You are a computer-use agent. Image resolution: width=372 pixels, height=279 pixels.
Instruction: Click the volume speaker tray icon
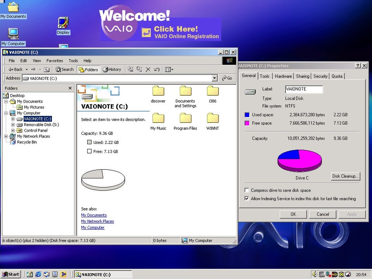315,274
